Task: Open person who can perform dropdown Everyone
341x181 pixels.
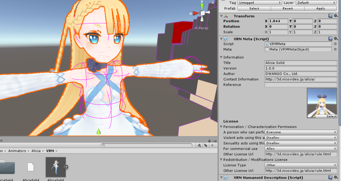Action: (301, 132)
